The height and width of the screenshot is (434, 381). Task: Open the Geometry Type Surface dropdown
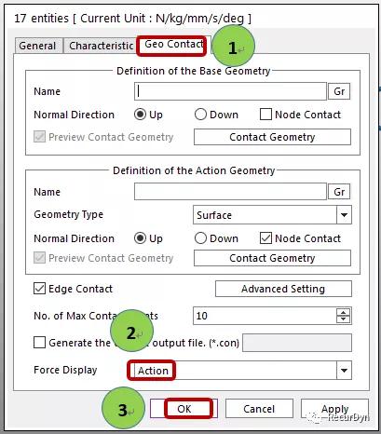point(344,215)
